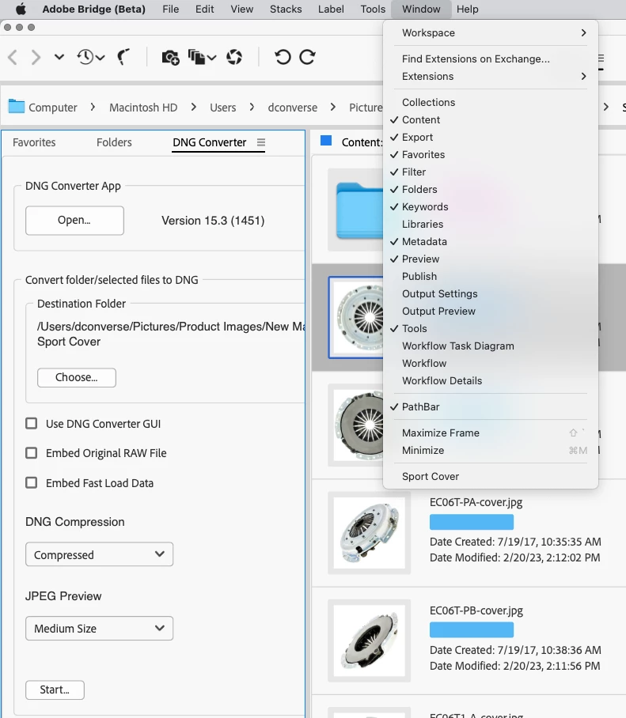Open the Help menu
This screenshot has width=626, height=718.
pos(467,9)
